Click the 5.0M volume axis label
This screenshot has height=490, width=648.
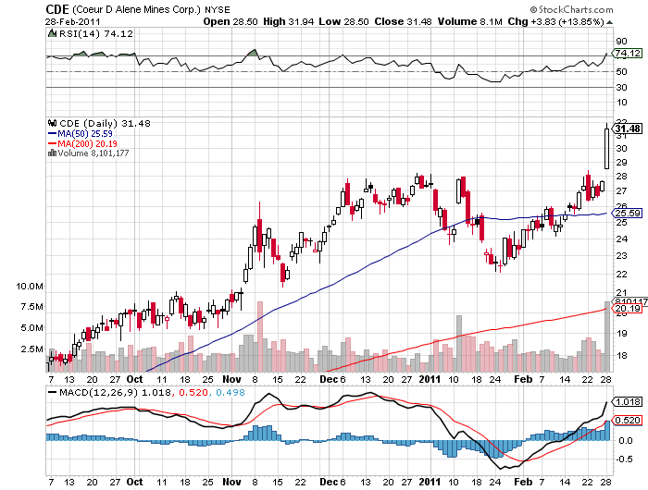[x=31, y=328]
